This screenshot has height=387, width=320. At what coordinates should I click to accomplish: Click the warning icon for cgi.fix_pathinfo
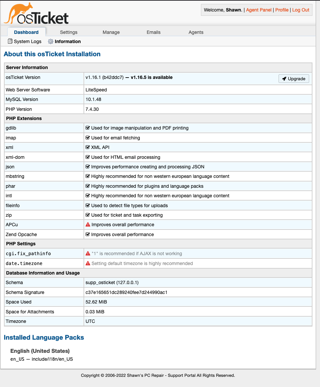(88, 254)
